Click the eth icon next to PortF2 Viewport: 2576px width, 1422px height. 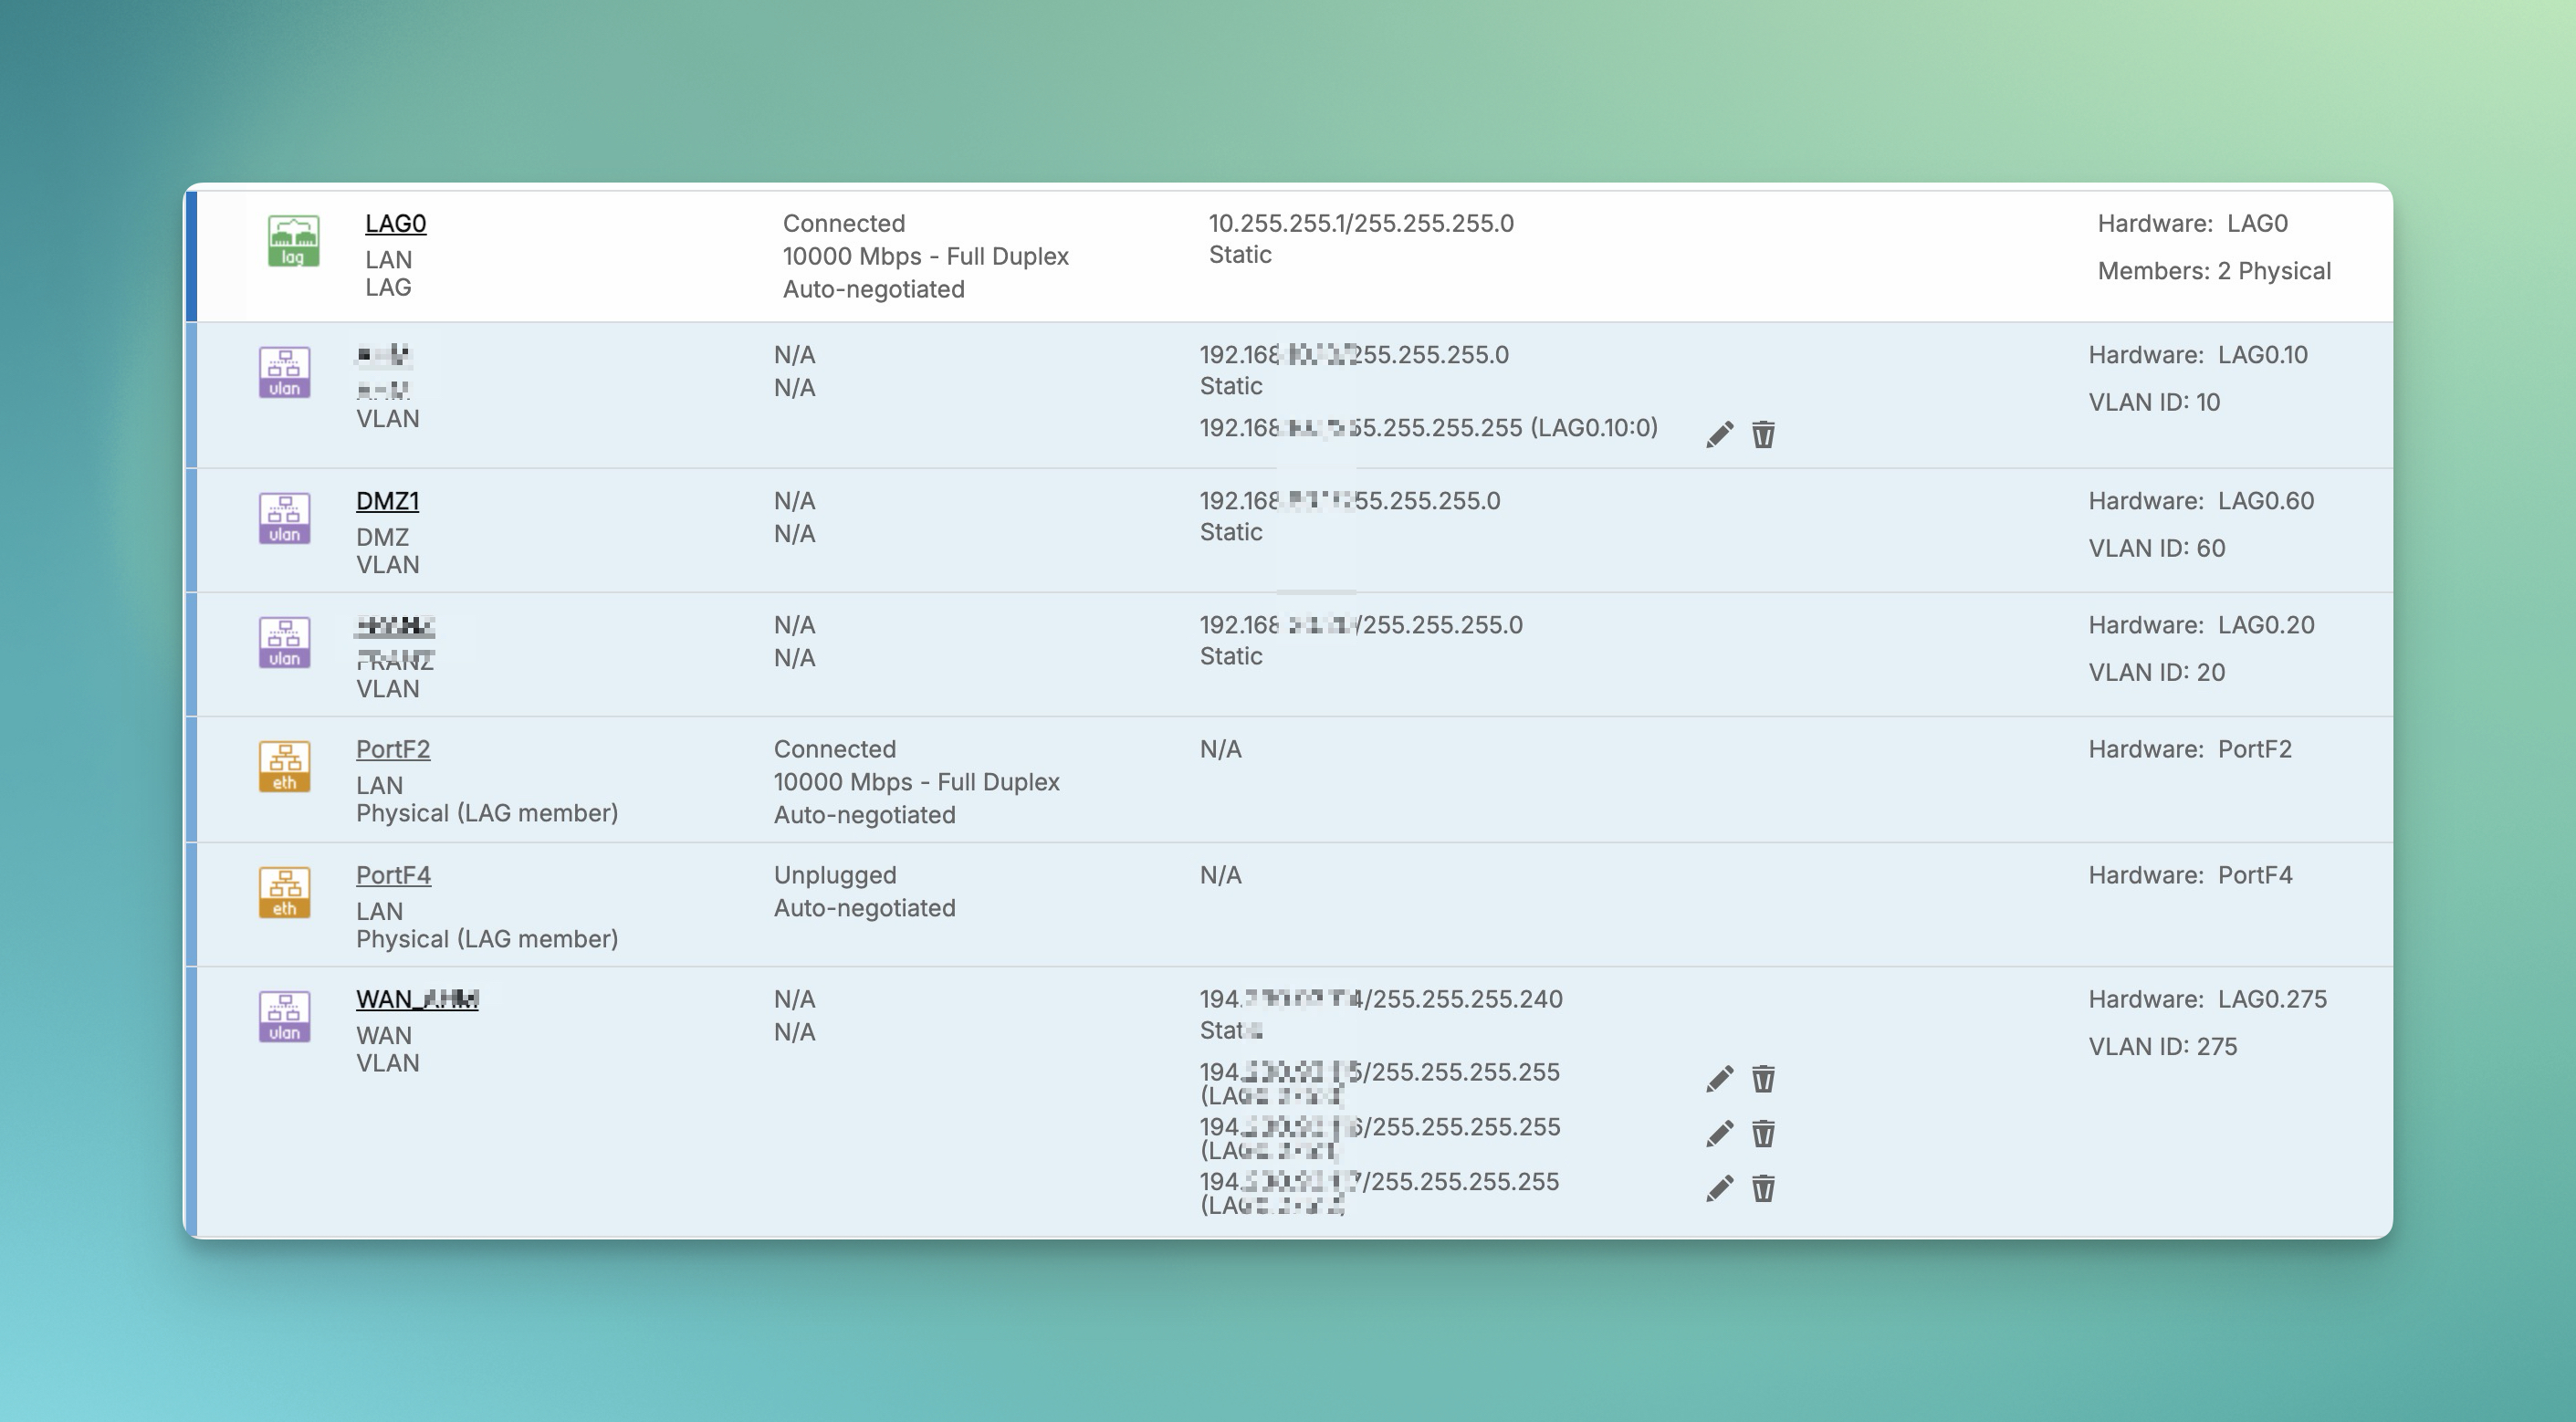pyautogui.click(x=284, y=766)
